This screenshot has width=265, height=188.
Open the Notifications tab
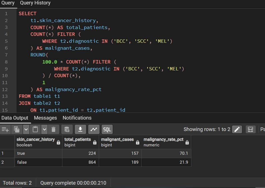[x=77, y=118]
